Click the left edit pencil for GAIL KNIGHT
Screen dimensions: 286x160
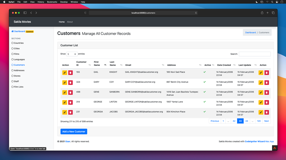pos(65,73)
